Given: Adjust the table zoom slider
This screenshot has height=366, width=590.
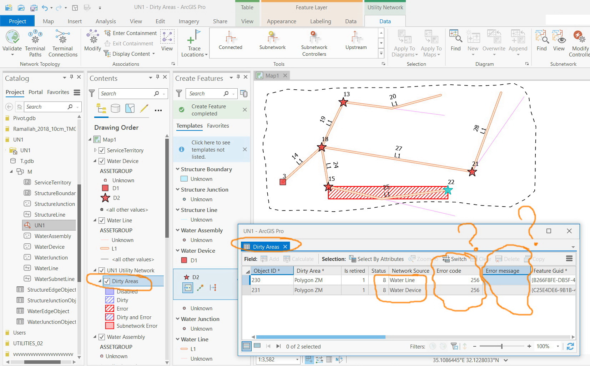Looking at the screenshot, I should coord(501,346).
